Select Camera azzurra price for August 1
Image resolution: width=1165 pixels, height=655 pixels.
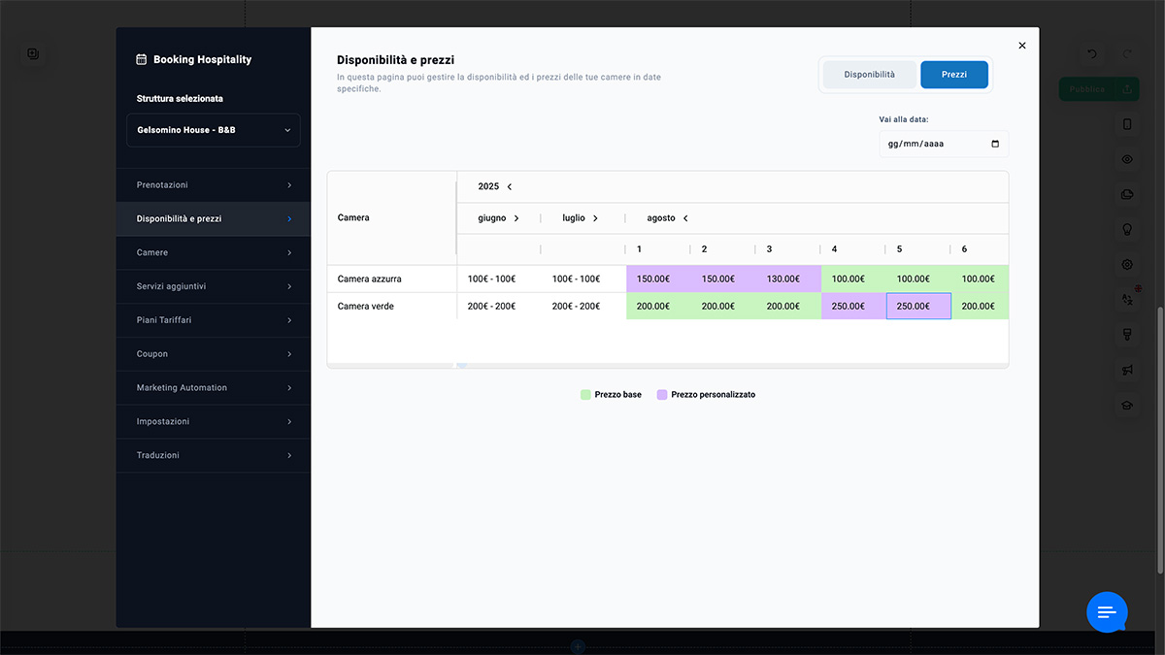click(659, 278)
